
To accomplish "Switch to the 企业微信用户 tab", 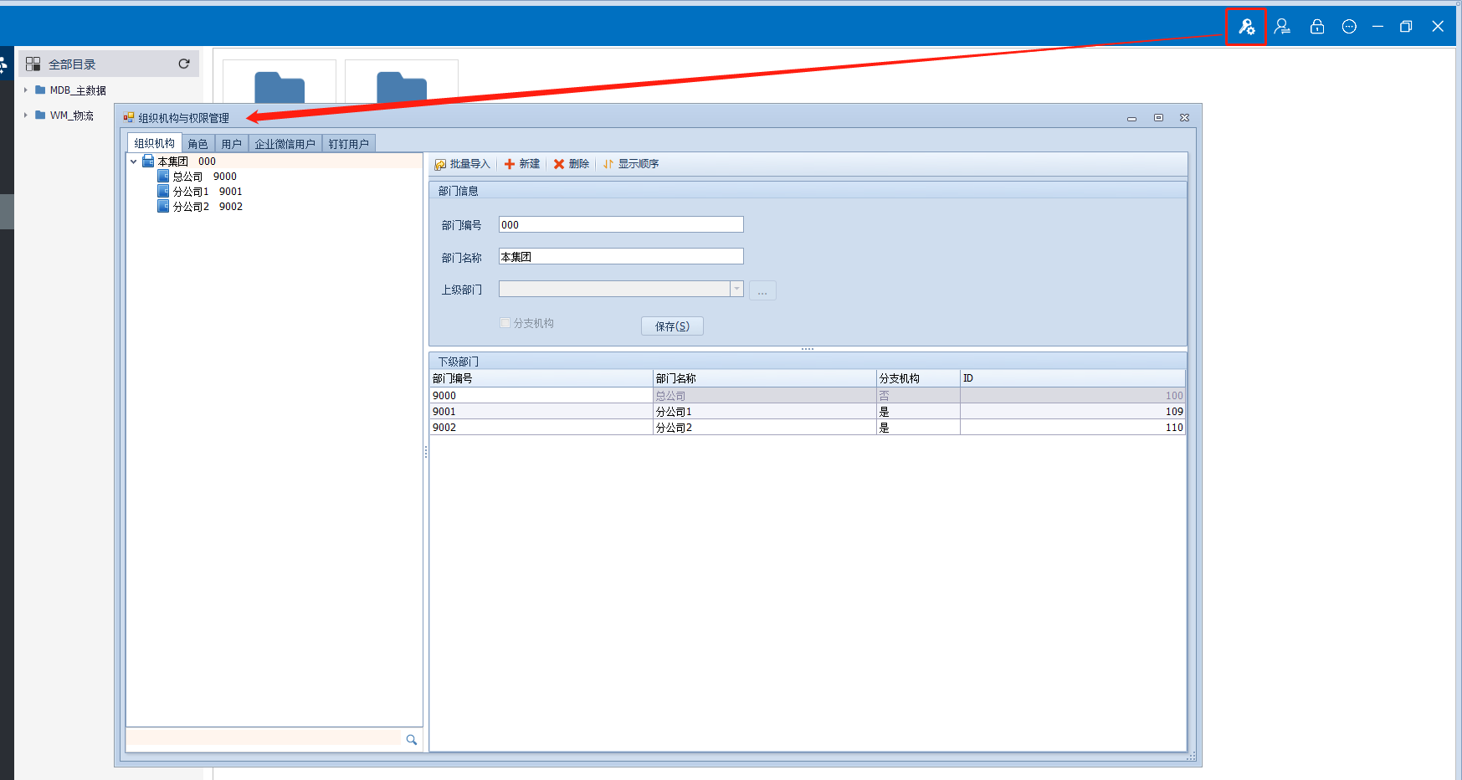I will [285, 144].
